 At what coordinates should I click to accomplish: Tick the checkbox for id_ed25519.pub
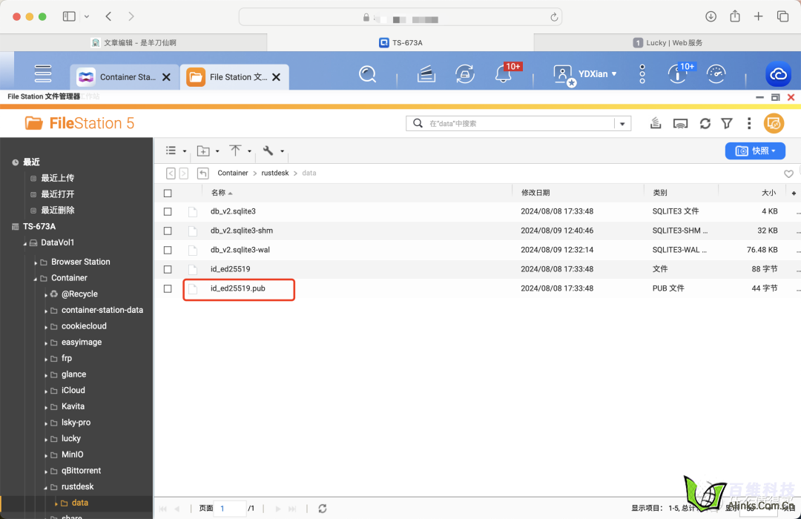point(168,288)
